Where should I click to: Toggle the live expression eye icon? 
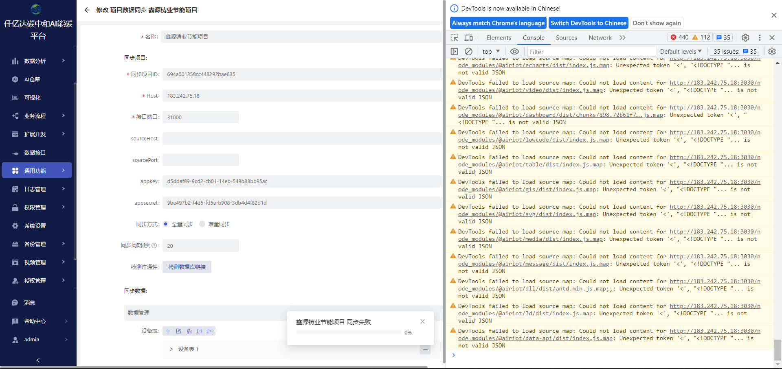pos(514,52)
